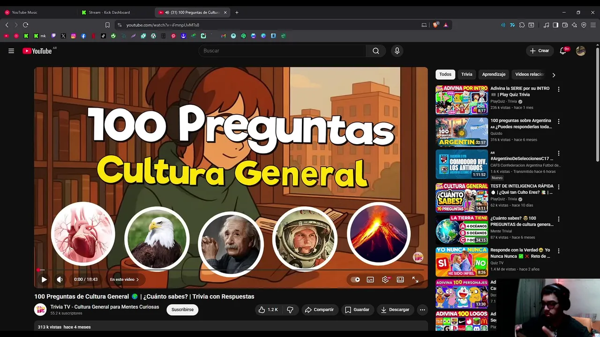Switch to the YouTube Music browser tab
The image size is (600, 337).
click(x=38, y=12)
